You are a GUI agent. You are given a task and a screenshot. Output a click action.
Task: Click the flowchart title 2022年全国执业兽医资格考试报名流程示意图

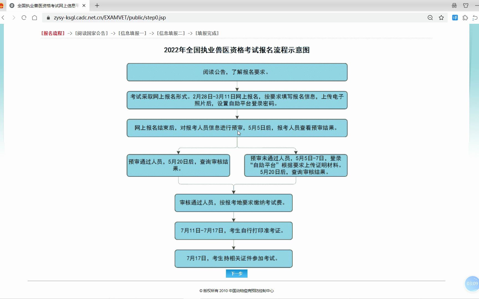tap(237, 50)
